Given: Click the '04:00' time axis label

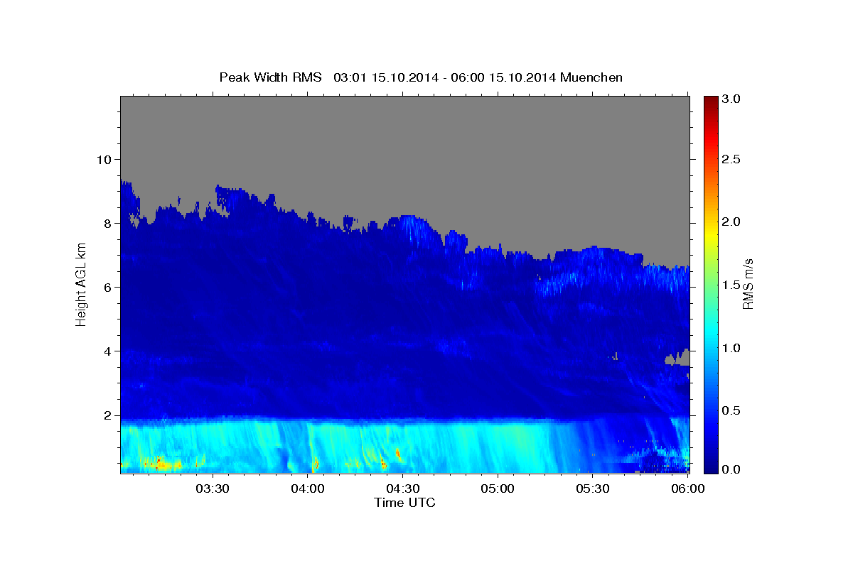Looking at the screenshot, I should 308,488.
